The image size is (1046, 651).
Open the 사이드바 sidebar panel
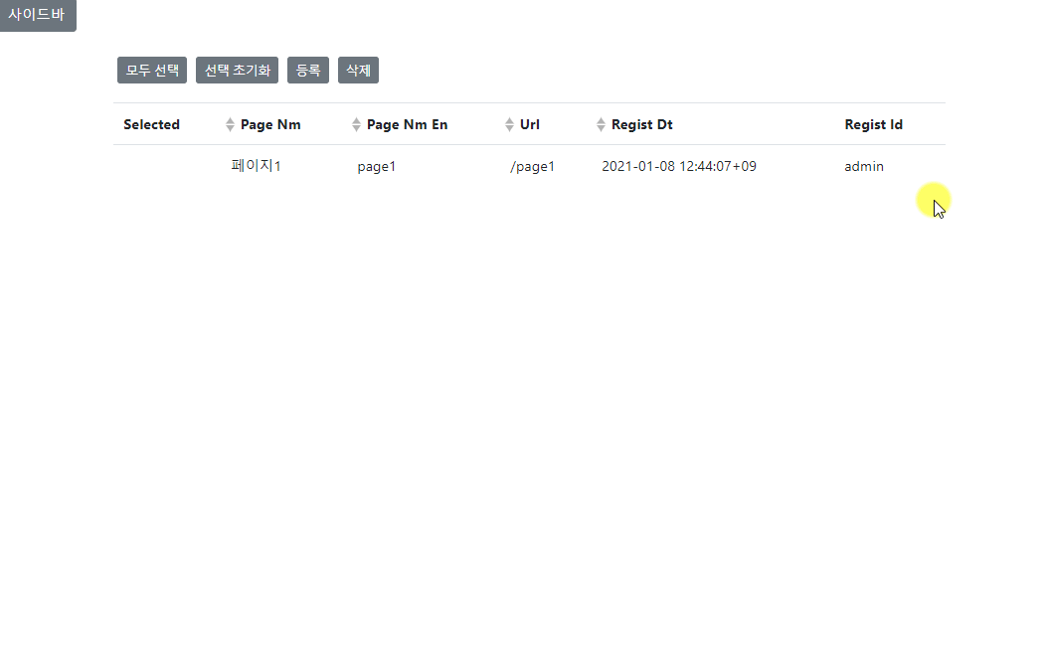pyautogui.click(x=38, y=15)
